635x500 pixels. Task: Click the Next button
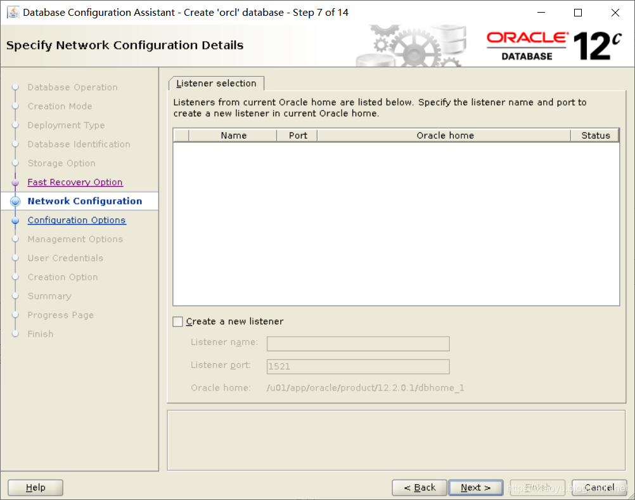[x=476, y=487]
